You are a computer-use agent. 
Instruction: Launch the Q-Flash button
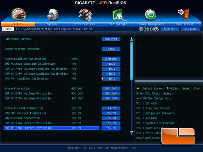pyautogui.click(x=190, y=29)
